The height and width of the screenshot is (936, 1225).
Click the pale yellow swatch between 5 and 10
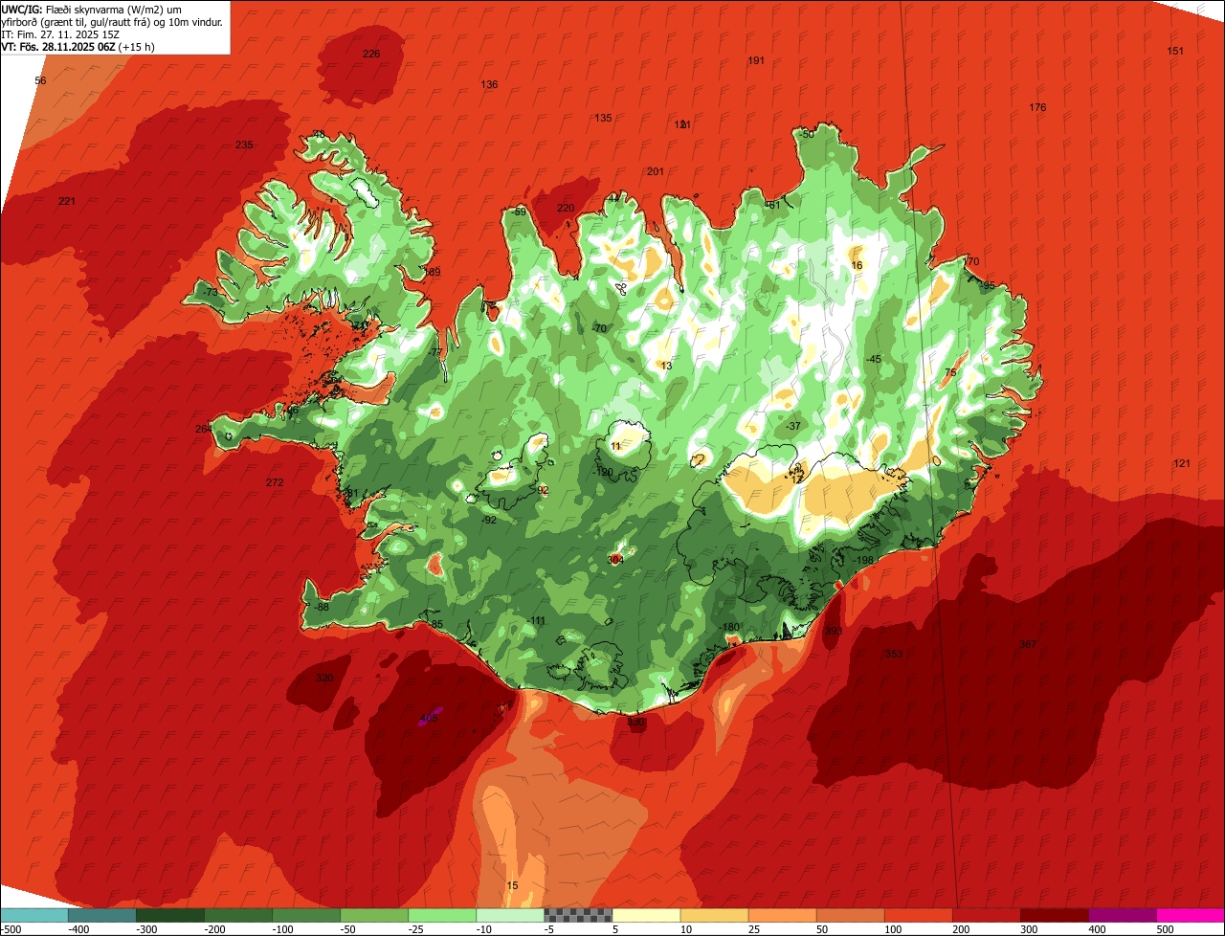(x=646, y=915)
